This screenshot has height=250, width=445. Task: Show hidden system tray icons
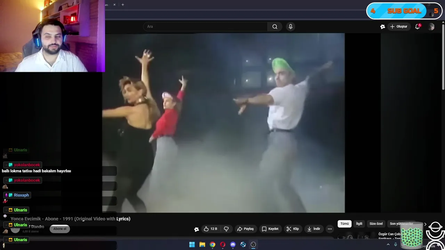coord(388,244)
